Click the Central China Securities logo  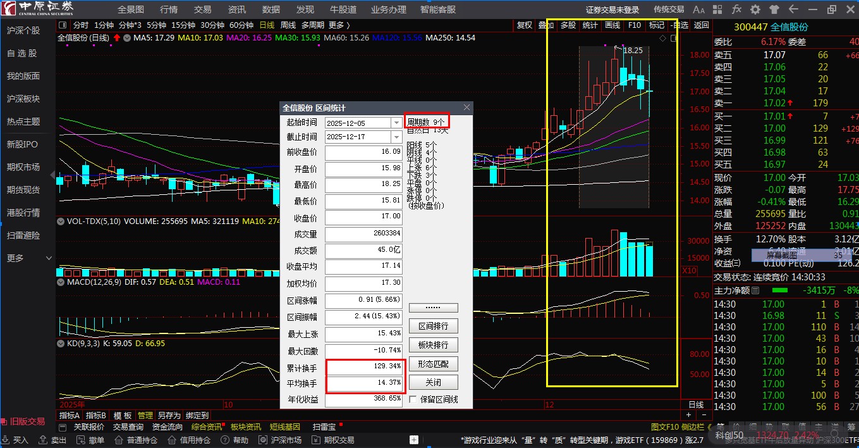point(39,9)
